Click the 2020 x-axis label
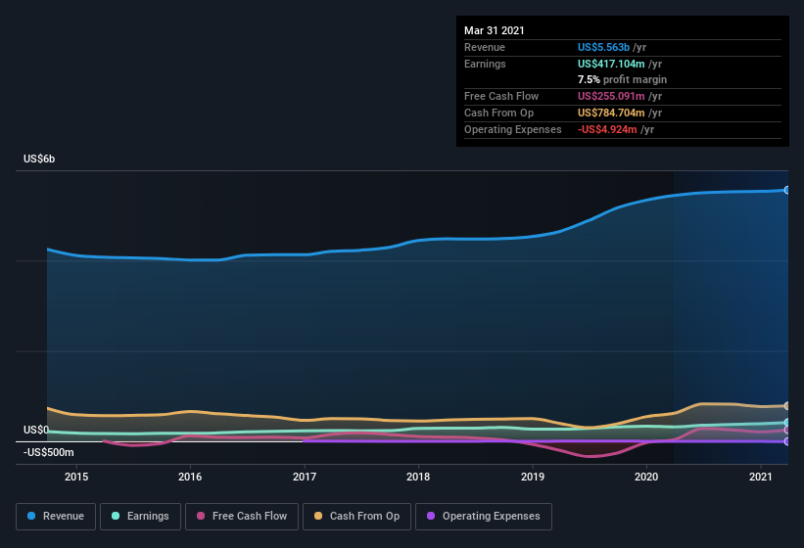This screenshot has height=548, width=804. pos(646,477)
